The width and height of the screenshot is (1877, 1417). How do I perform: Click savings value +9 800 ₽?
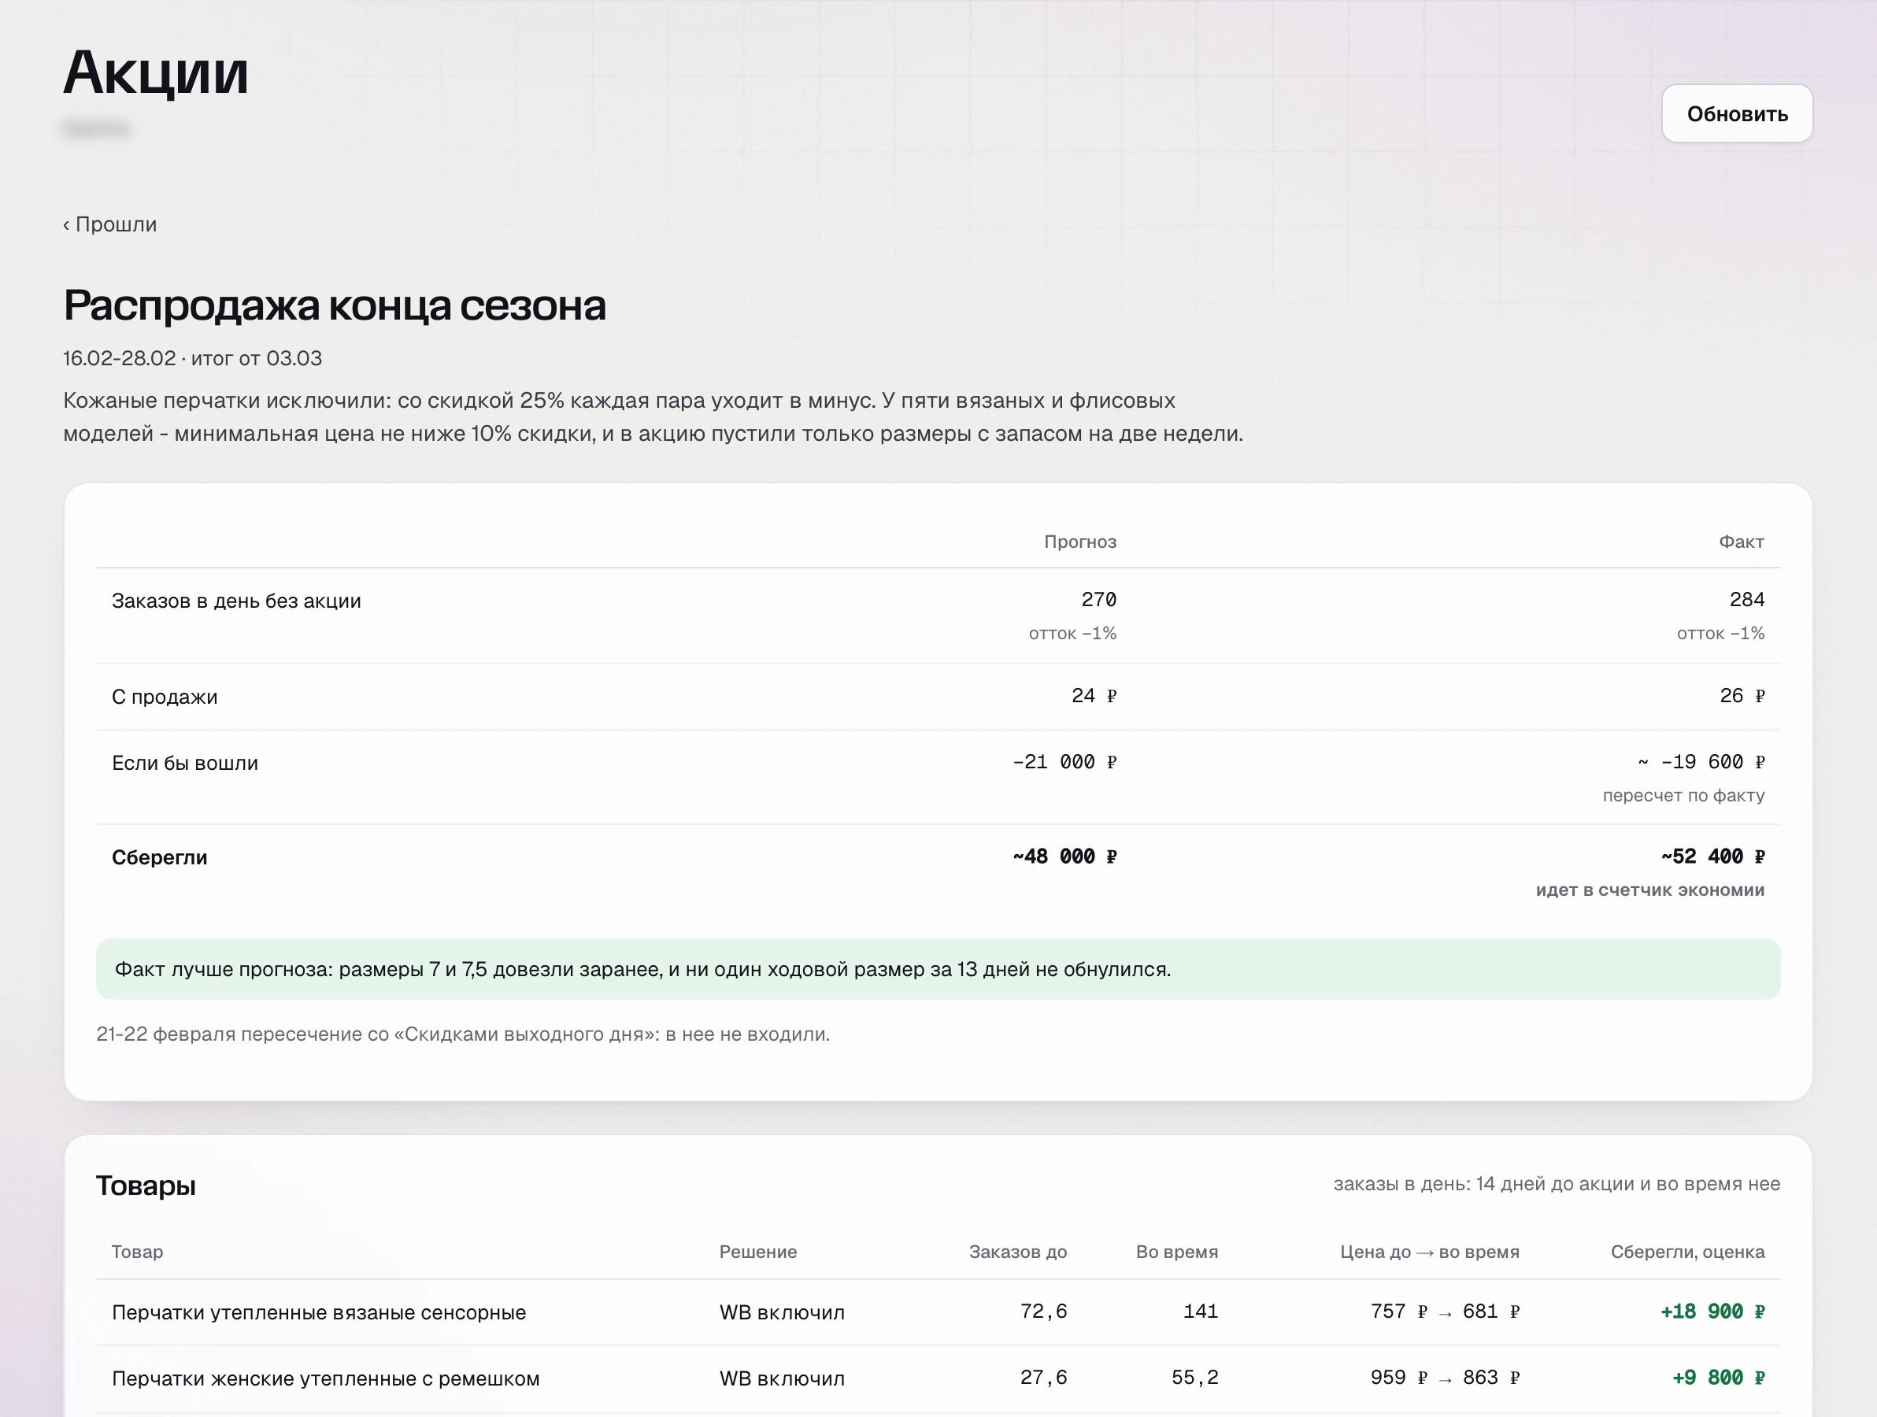[x=1718, y=1378]
